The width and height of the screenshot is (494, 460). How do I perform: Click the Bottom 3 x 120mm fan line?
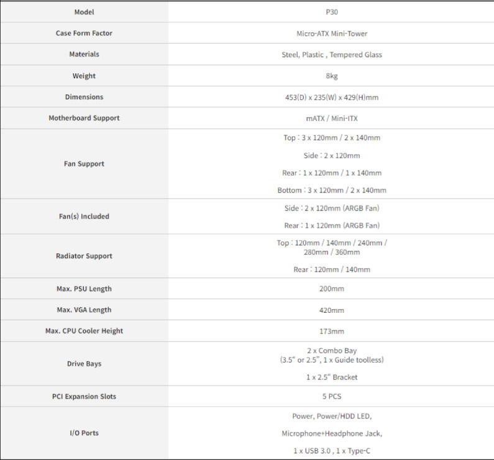tap(332, 190)
